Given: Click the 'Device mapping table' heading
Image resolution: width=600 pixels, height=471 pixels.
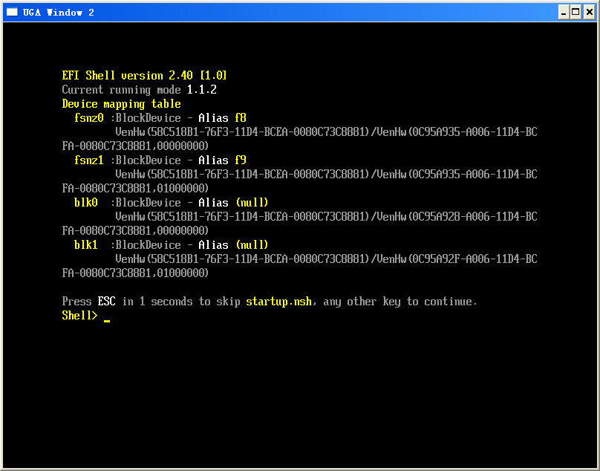Looking at the screenshot, I should pyautogui.click(x=121, y=104).
